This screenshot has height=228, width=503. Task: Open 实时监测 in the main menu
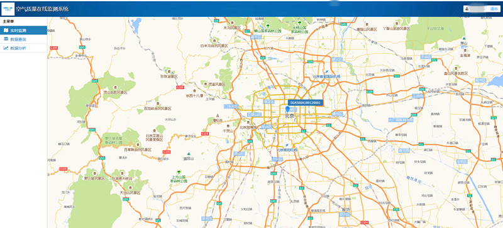click(23, 31)
